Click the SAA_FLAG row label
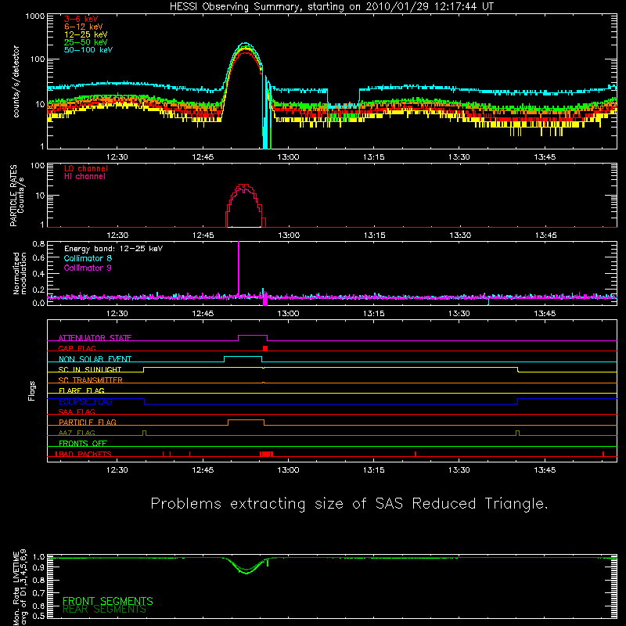 pyautogui.click(x=77, y=412)
